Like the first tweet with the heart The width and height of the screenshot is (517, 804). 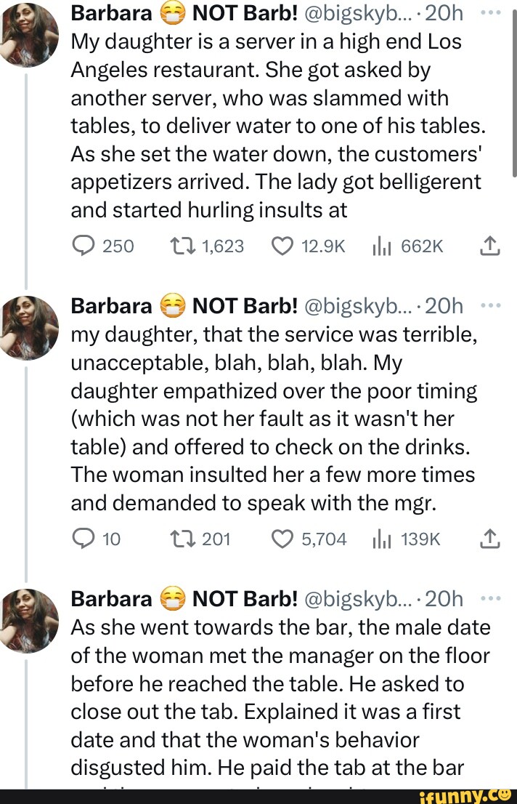pos(282,246)
